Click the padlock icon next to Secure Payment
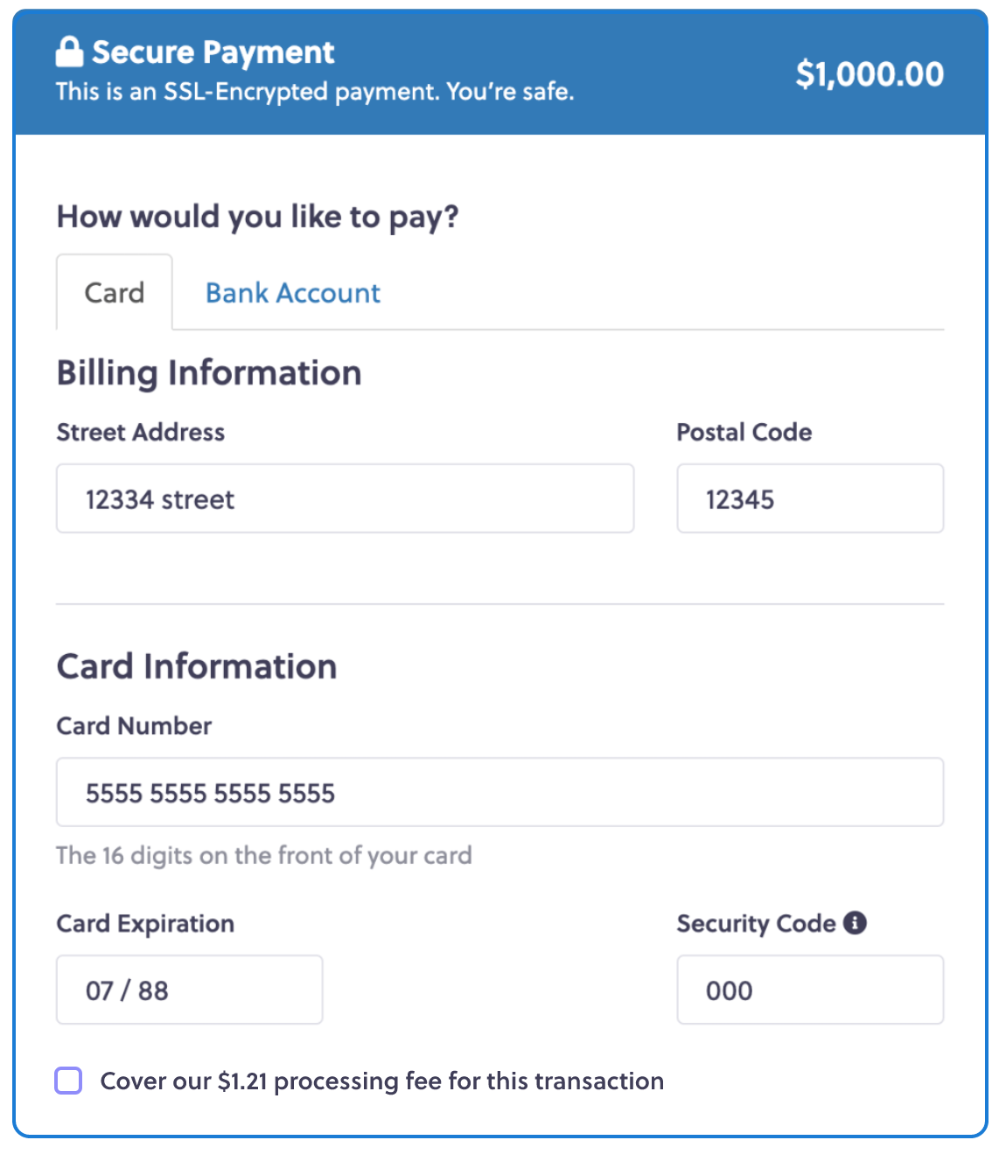Screen dimensions: 999x1154 [69, 52]
